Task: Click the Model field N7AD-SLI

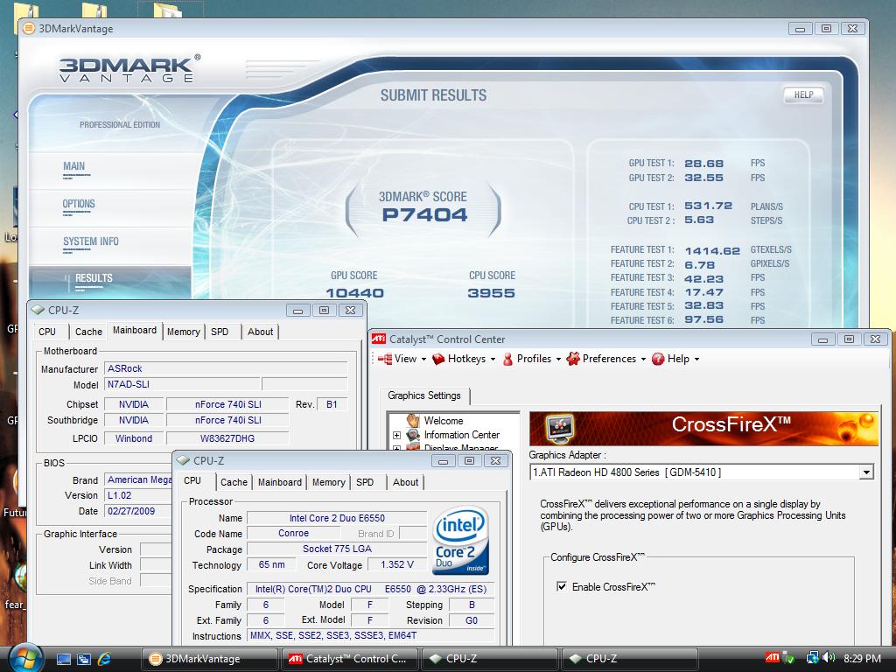Action: [x=182, y=385]
